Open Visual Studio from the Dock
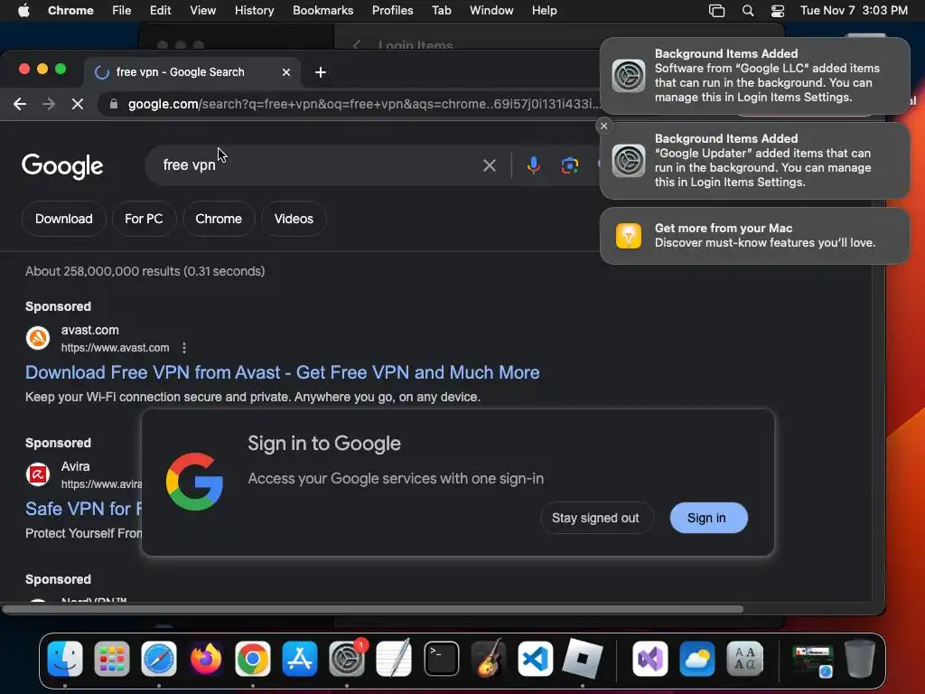The image size is (925, 694). (x=650, y=659)
